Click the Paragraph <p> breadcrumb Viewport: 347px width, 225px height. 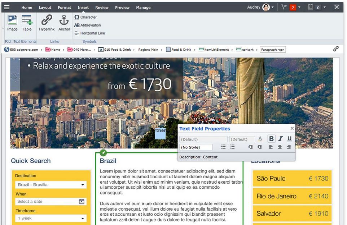pos(273,50)
